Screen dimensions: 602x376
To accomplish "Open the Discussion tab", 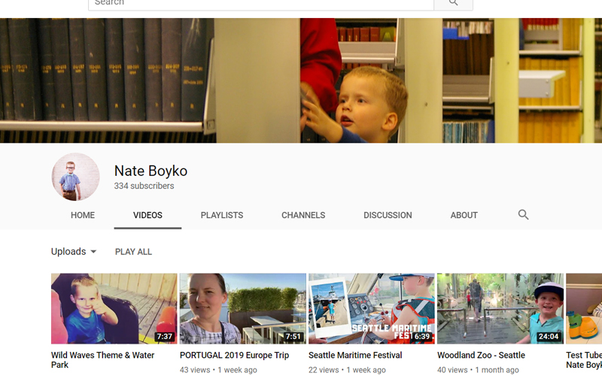I will tap(388, 215).
